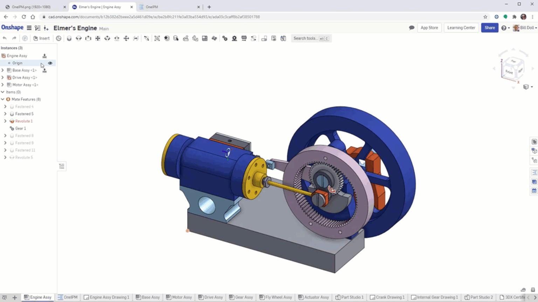538x302 pixels.
Task: Bookmark the page with the star icon
Action: pos(485,16)
